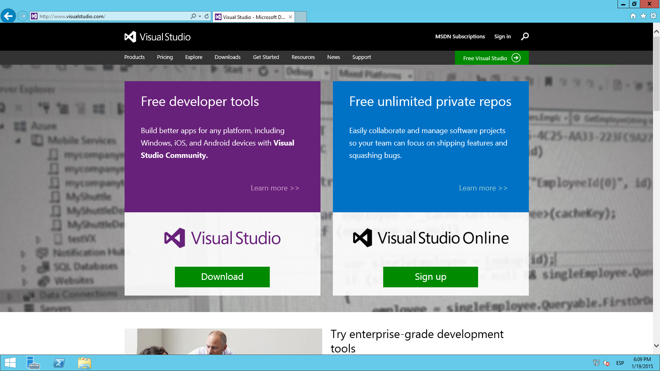This screenshot has width=660, height=371.
Task: Open a new blank tab
Action: pos(301,17)
